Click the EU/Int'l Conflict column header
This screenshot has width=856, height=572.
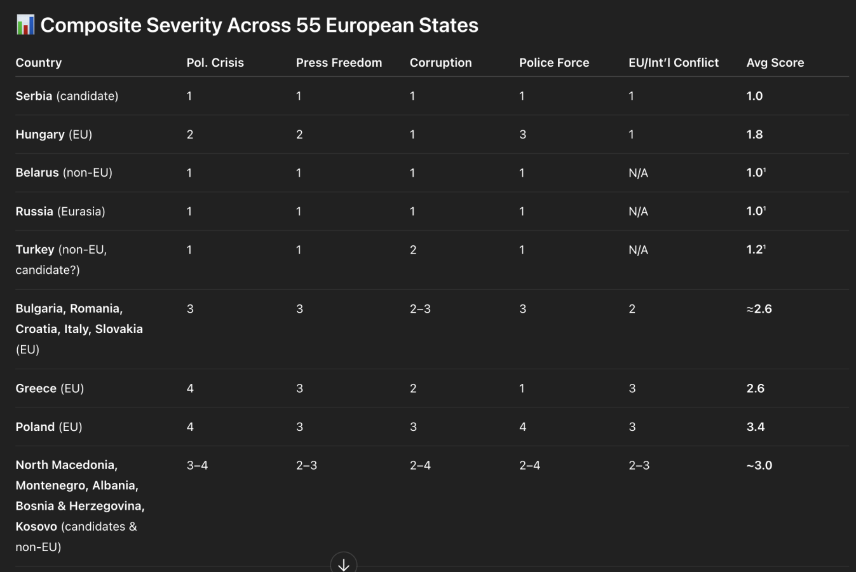pyautogui.click(x=673, y=62)
